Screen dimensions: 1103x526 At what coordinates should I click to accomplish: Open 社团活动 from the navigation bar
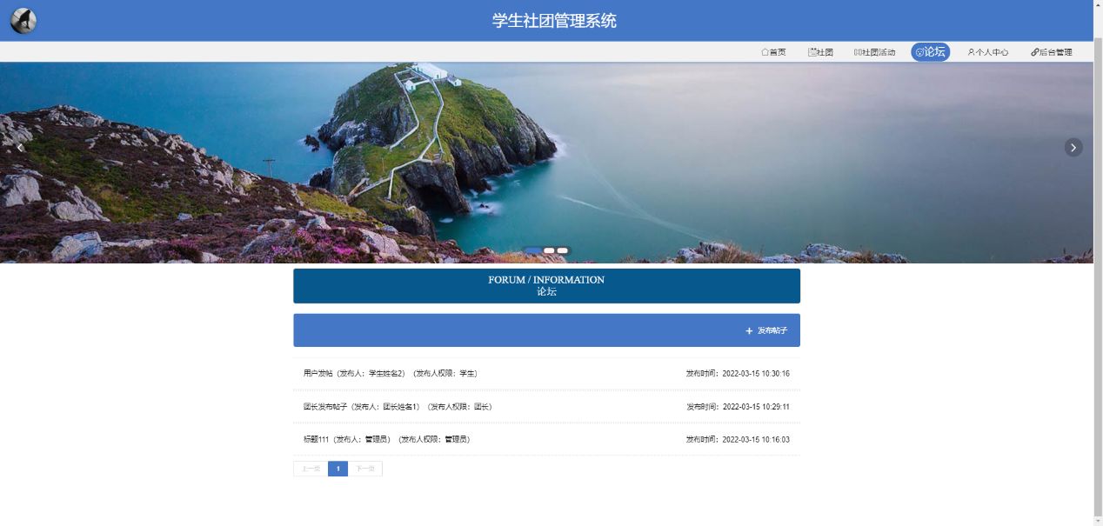coord(874,52)
